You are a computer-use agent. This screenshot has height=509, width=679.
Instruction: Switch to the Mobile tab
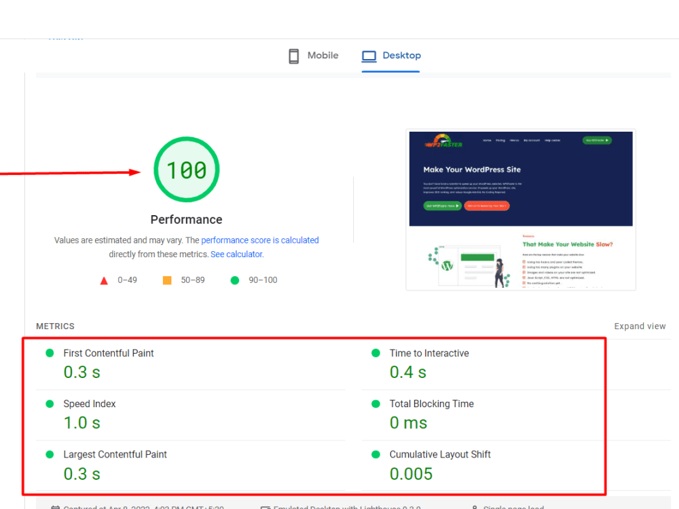click(x=314, y=56)
